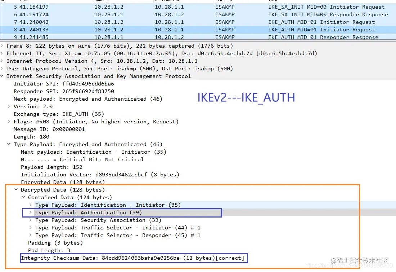Screen dimensions: 396x272
Task: Expand the Version: 2.0 field
Action: (x=9, y=106)
